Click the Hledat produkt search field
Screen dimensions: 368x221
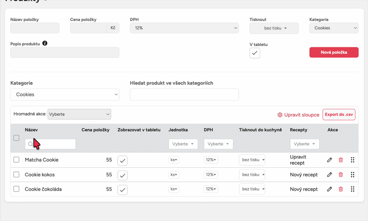coord(184,95)
